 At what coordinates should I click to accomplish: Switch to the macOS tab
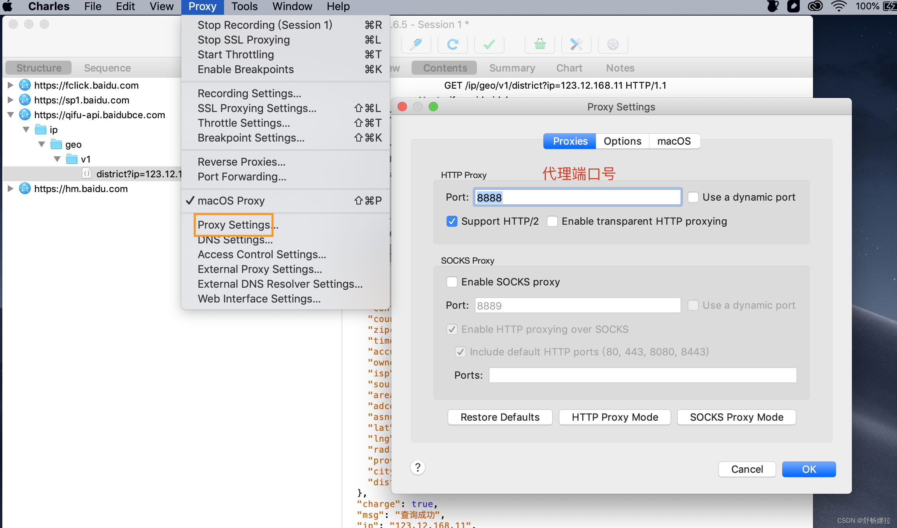tap(674, 141)
